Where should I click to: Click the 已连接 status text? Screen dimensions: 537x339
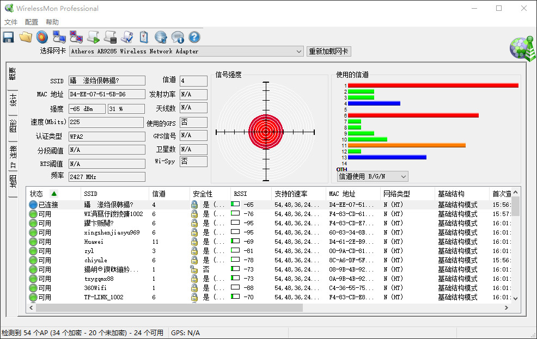coord(48,205)
